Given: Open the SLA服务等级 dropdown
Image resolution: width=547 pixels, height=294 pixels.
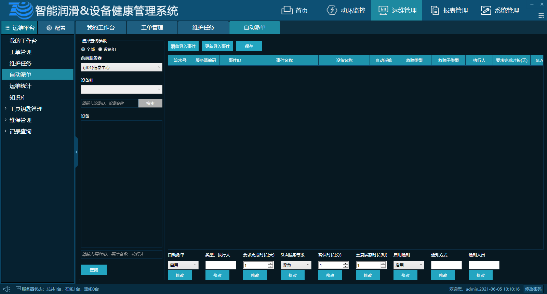Looking at the screenshot, I should (x=296, y=265).
